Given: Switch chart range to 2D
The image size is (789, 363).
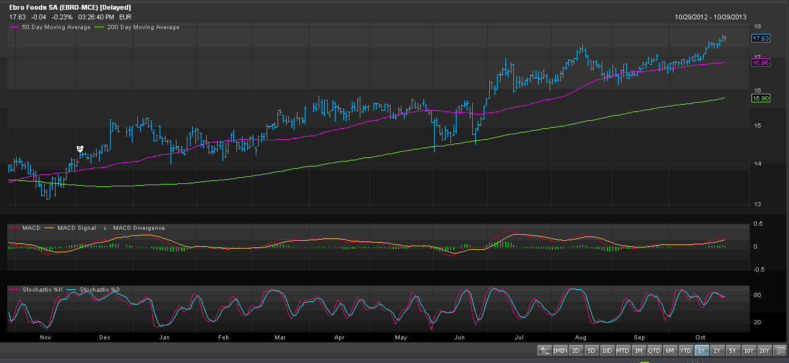Looking at the screenshot, I should coord(576,350).
